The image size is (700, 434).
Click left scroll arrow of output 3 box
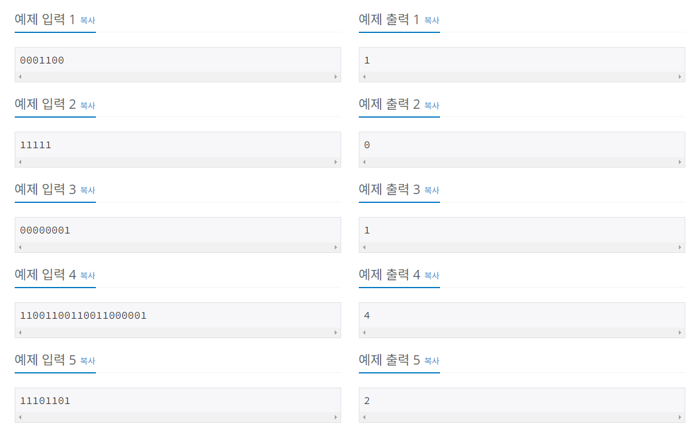tap(364, 248)
